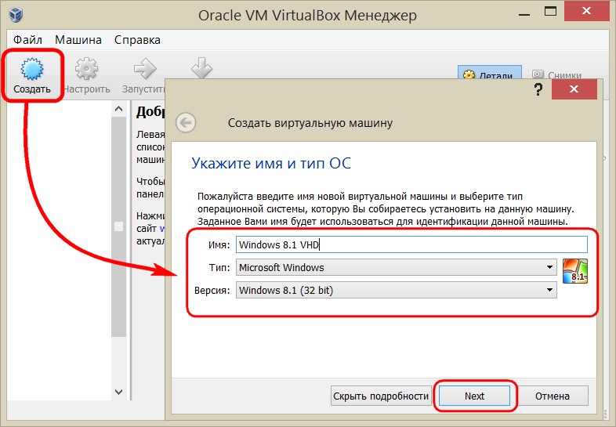
Task: Click the Скрыть подробности button
Action: pos(381,396)
